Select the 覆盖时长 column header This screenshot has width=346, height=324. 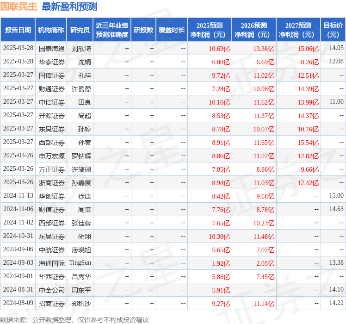(x=172, y=30)
